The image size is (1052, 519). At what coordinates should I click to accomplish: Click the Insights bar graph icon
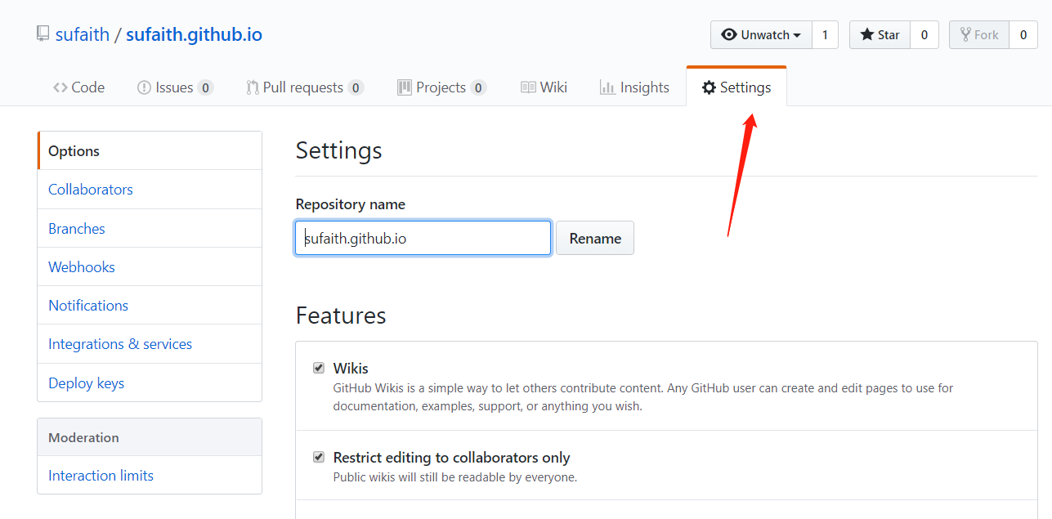pos(607,87)
